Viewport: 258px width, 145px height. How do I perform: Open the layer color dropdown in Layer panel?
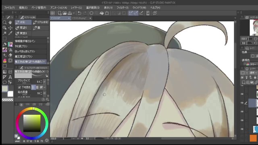244,72
